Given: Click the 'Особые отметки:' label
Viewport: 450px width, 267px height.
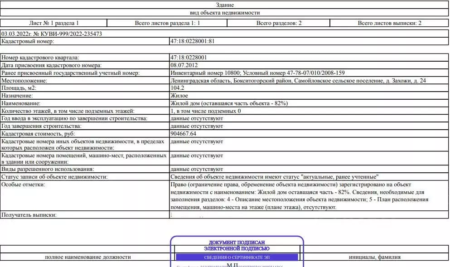Looking at the screenshot, I should [23, 184].
